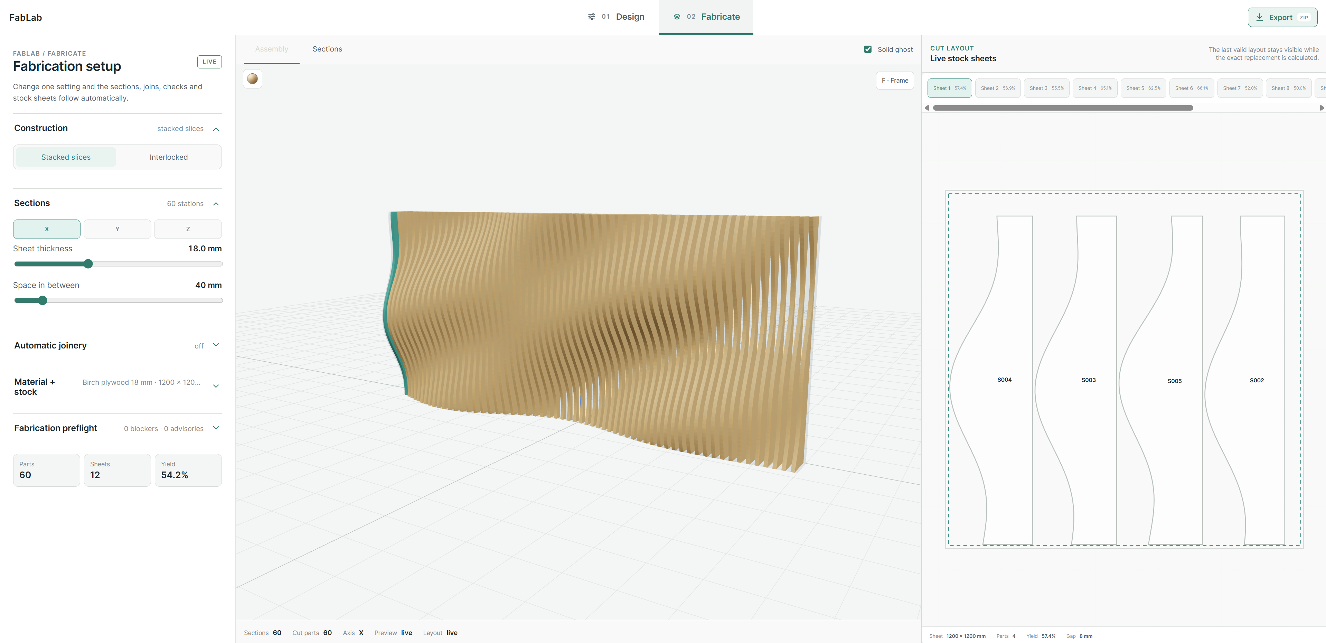Expand Material + stock dropdown
The height and width of the screenshot is (643, 1326).
pyautogui.click(x=216, y=386)
